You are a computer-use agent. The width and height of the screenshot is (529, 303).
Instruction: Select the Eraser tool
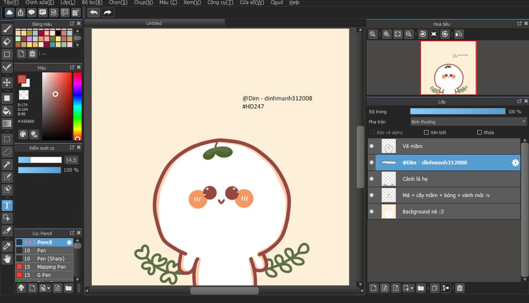[x=7, y=41]
